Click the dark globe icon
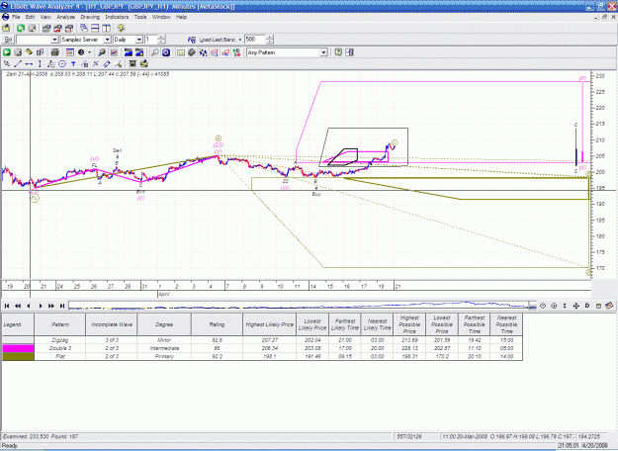 click(81, 52)
